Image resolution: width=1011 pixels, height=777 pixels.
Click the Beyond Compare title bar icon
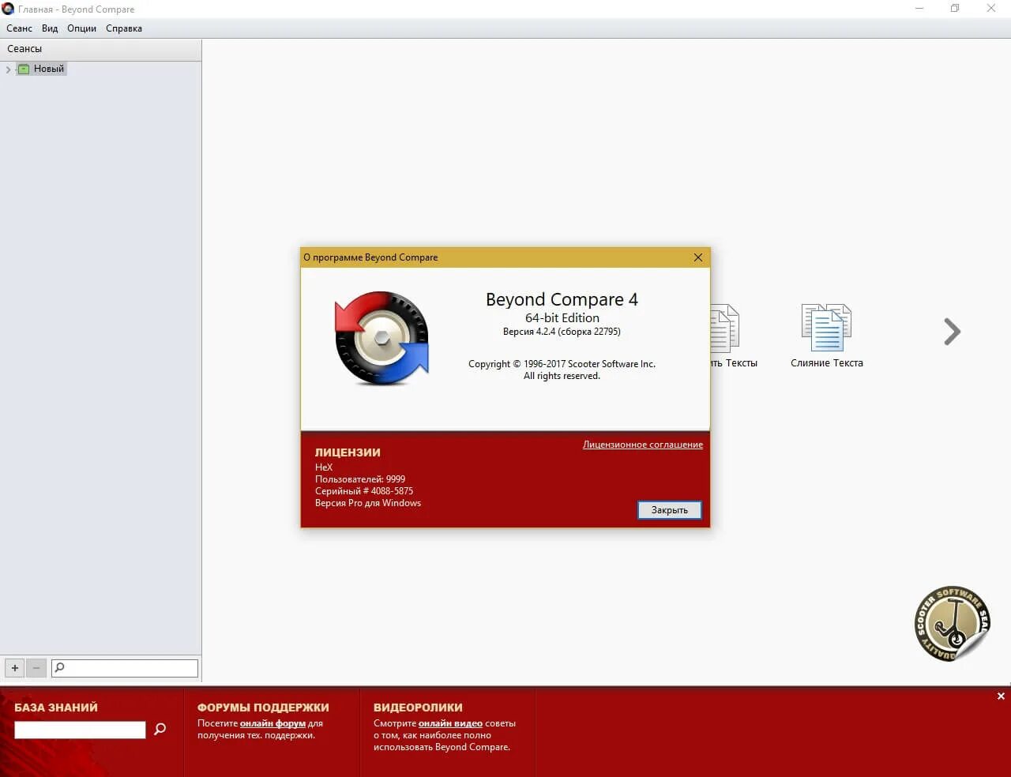[8, 9]
